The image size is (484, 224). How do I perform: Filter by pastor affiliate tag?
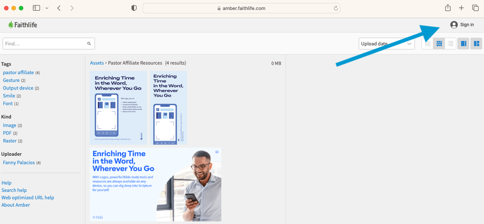(x=18, y=73)
